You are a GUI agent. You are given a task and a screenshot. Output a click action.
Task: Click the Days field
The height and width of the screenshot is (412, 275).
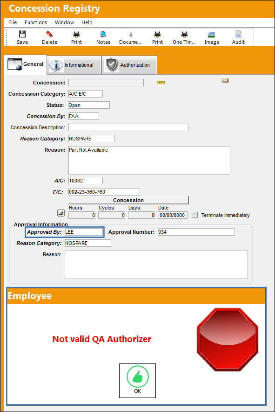(x=141, y=215)
